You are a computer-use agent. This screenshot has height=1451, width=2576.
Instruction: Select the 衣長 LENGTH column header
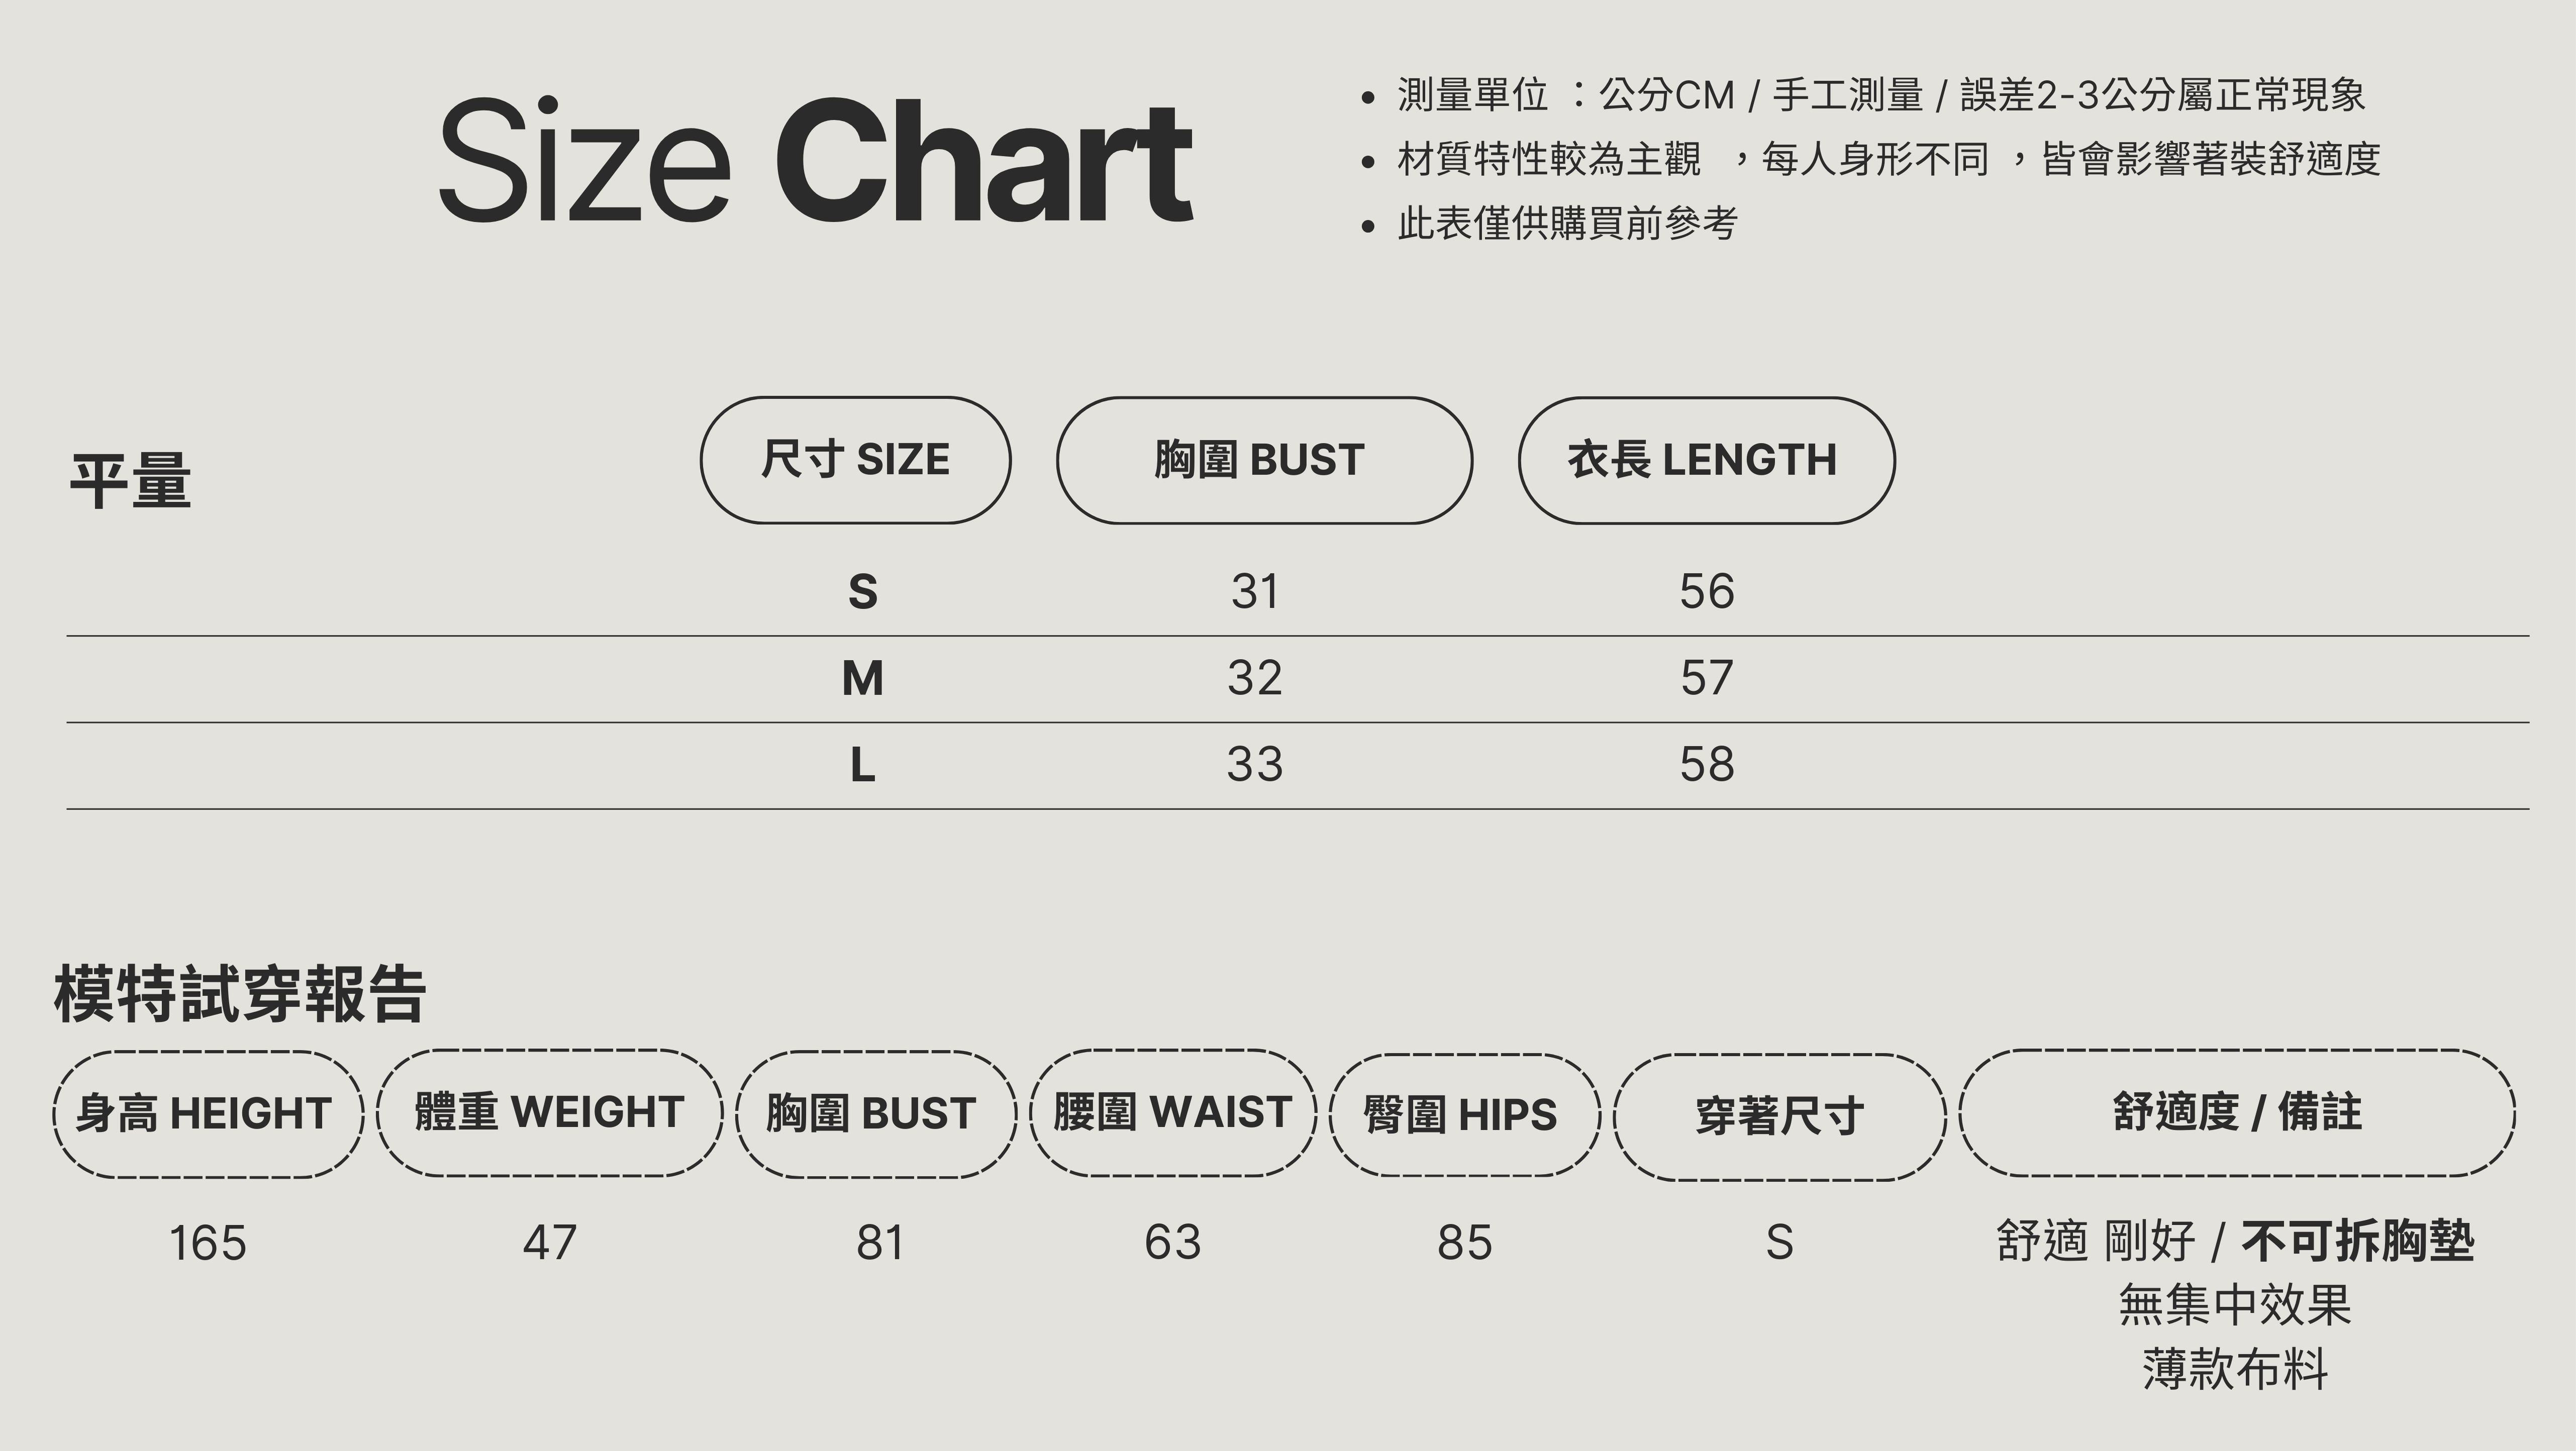pyautogui.click(x=1706, y=460)
